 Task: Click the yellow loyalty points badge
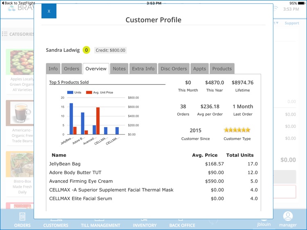(x=86, y=50)
